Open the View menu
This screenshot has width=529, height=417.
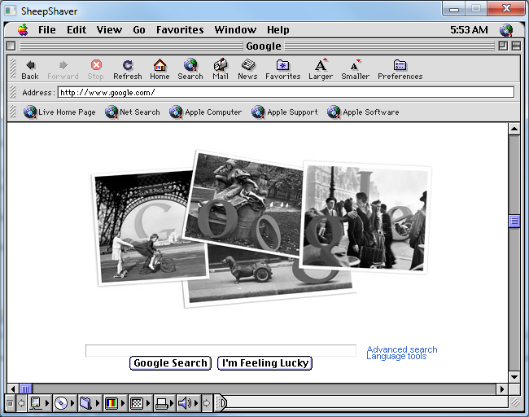(109, 30)
